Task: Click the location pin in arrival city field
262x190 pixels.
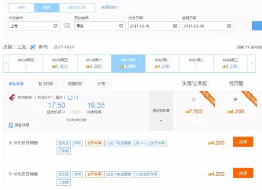Action: click(121, 26)
